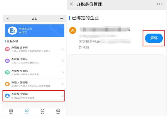Click the blue 办税身份管理 person icon

click(7, 96)
